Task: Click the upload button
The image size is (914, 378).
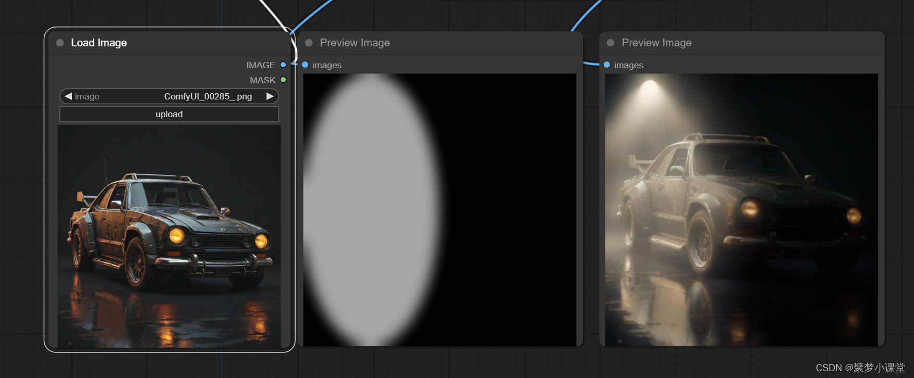Action: pyautogui.click(x=169, y=114)
